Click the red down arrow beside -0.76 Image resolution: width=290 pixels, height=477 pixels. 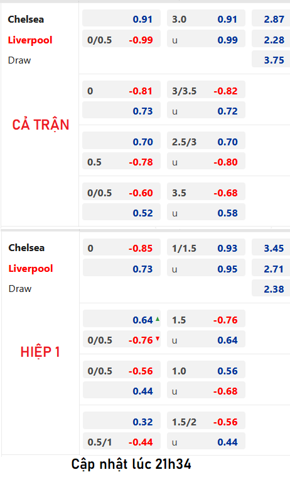pyautogui.click(x=158, y=339)
